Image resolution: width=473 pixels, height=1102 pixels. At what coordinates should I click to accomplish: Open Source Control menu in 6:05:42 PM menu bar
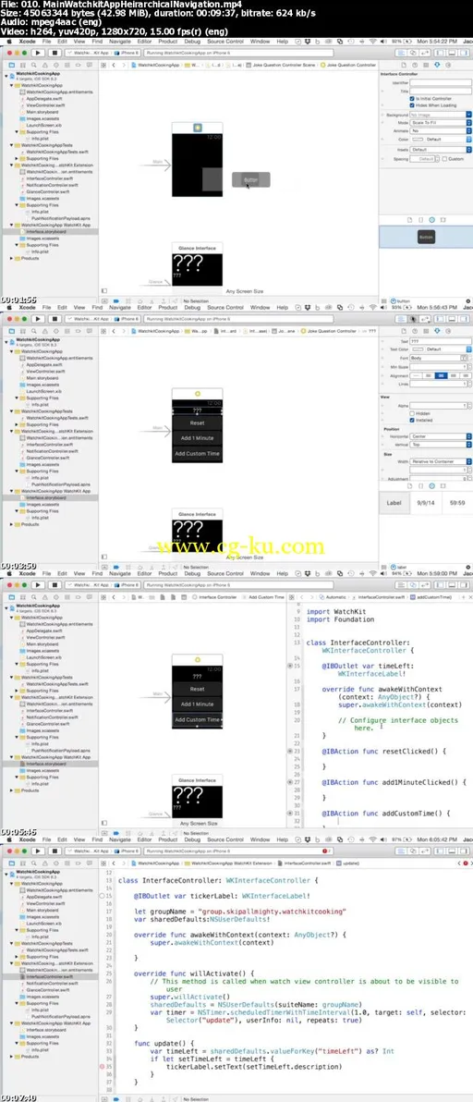[225, 839]
